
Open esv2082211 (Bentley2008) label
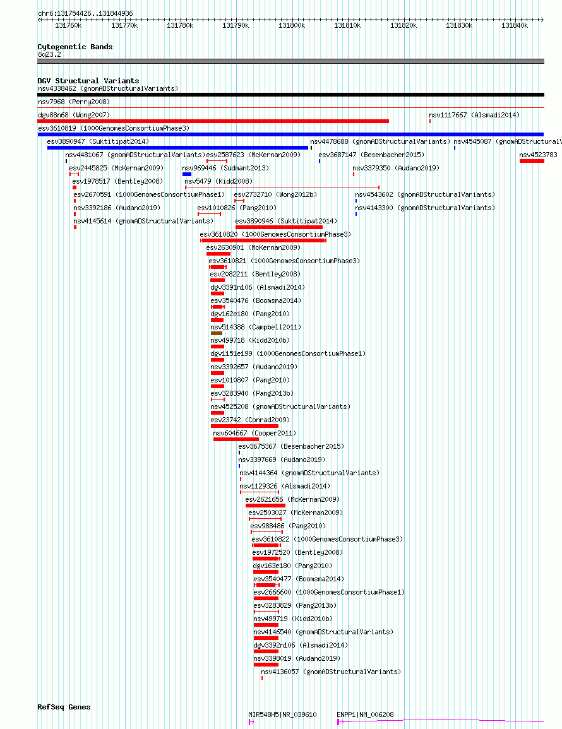click(x=255, y=275)
